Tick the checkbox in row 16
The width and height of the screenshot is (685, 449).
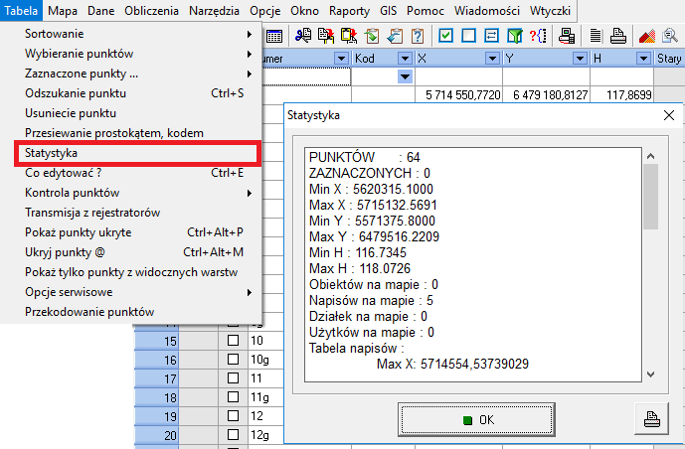coord(234,360)
